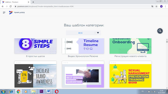Click the address bar URL
The image size is (168, 94).
pyautogui.click(x=45, y=7)
